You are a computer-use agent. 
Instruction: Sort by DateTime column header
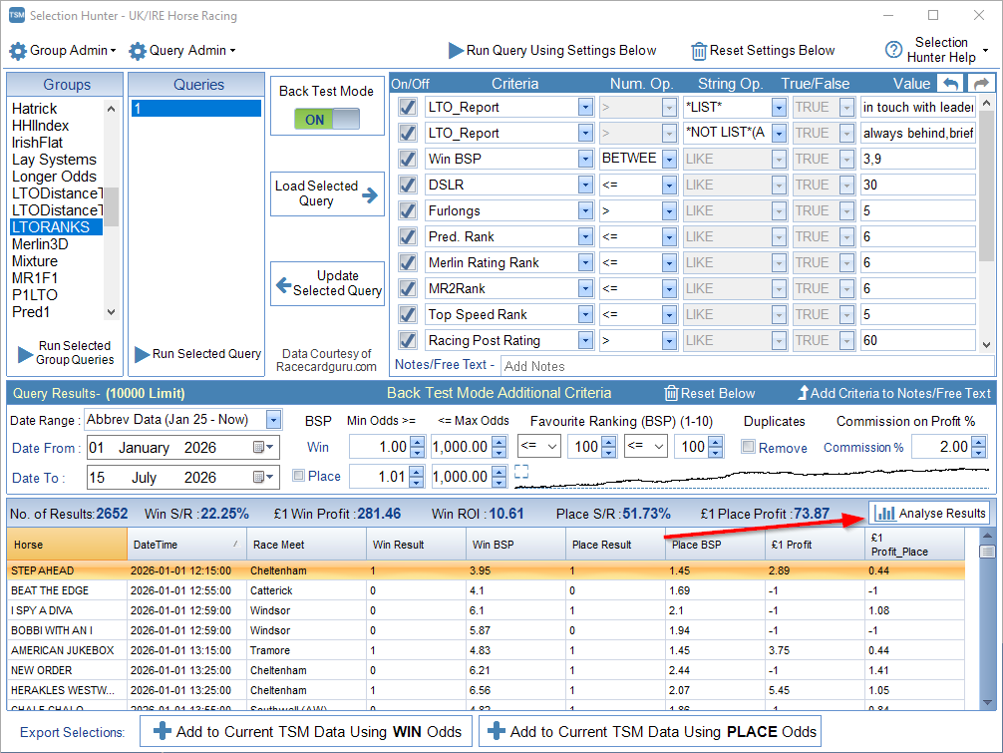pos(186,545)
